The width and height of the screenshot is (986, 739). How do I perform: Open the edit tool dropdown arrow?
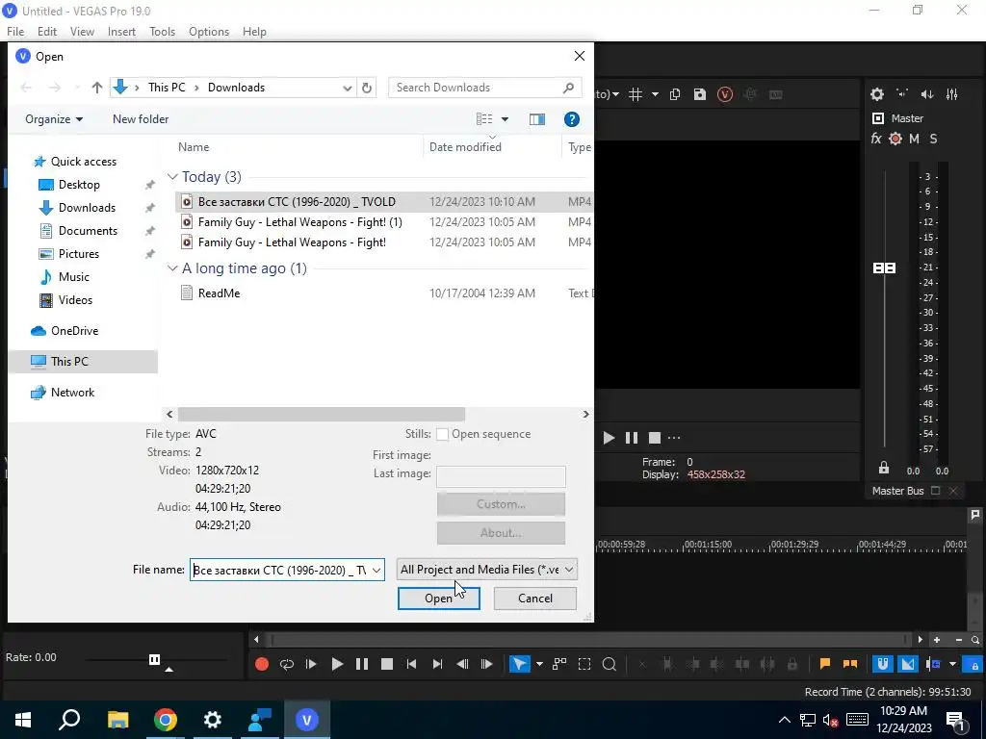tap(539, 664)
